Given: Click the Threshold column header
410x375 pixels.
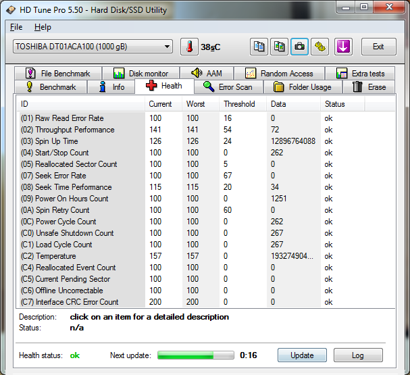Looking at the screenshot, I should pos(243,104).
